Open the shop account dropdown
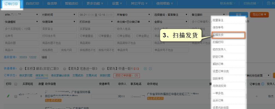The width and height of the screenshot is (275, 109). pos(21,15)
